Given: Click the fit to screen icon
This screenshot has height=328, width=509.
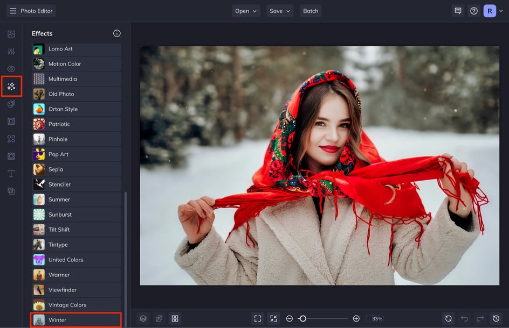Looking at the screenshot, I should tap(258, 319).
